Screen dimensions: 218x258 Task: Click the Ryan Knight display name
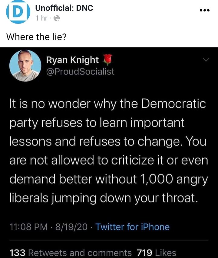click(72, 60)
